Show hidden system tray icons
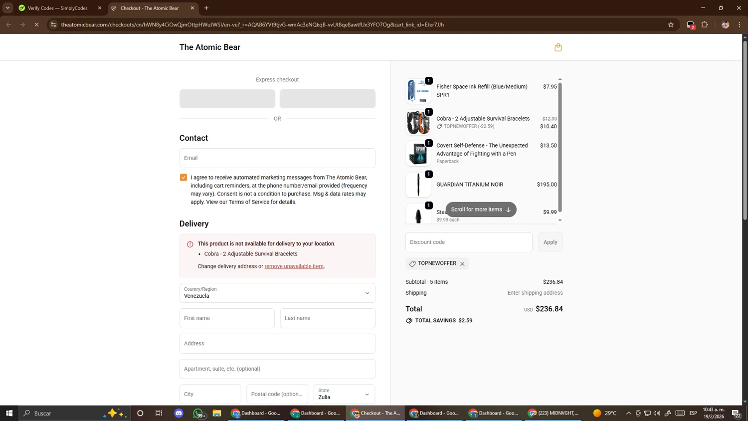Image resolution: width=748 pixels, height=421 pixels. pos(629,413)
